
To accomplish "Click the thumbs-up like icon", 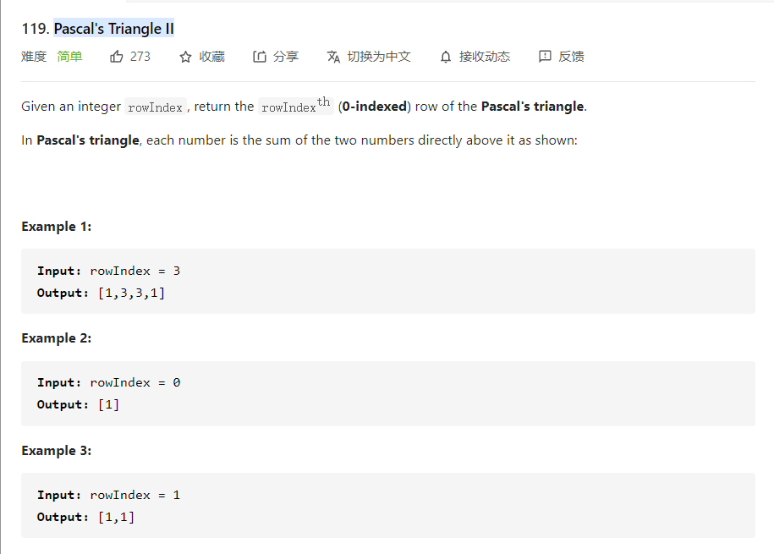I will click(x=117, y=57).
